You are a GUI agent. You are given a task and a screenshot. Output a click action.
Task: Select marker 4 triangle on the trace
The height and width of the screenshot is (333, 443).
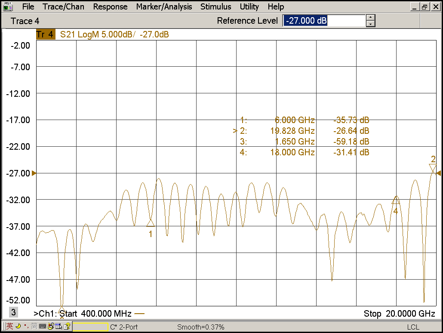tap(396, 200)
